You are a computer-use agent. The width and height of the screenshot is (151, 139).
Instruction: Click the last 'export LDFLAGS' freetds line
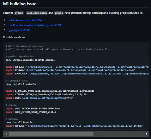pos(74,126)
